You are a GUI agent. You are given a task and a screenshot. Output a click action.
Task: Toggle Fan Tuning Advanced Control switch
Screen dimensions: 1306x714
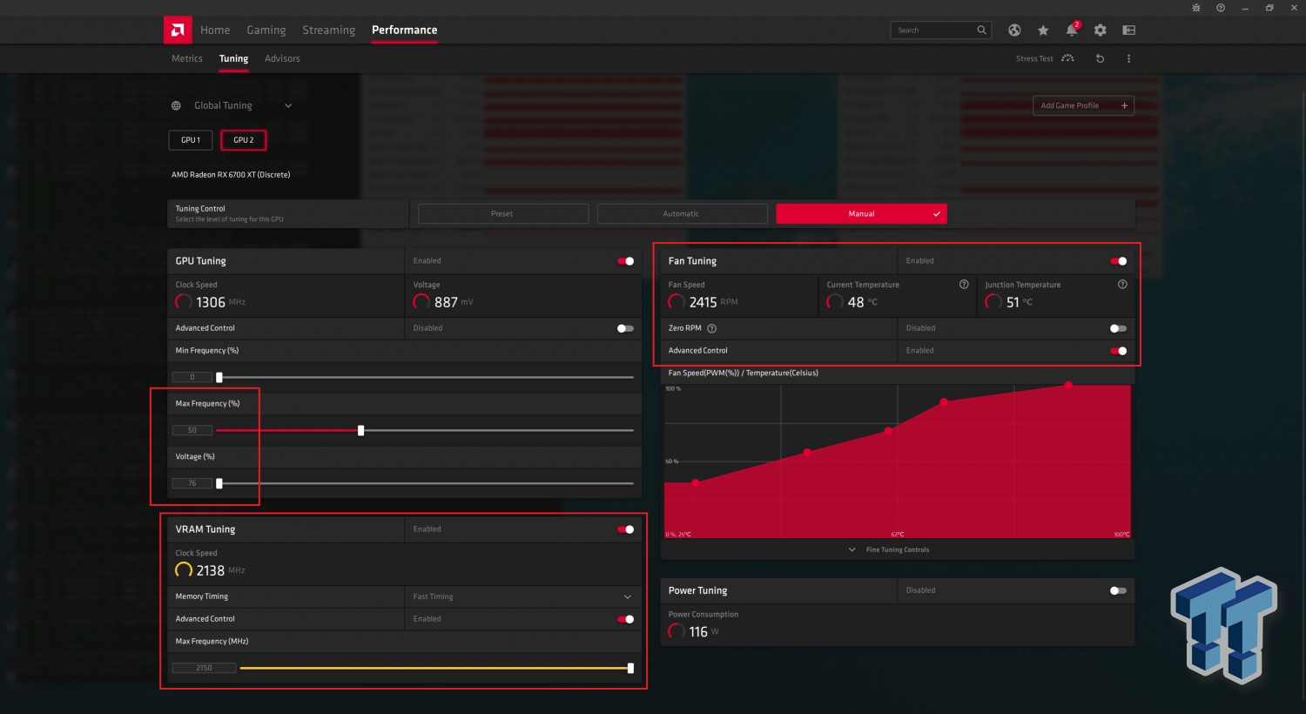(1119, 351)
